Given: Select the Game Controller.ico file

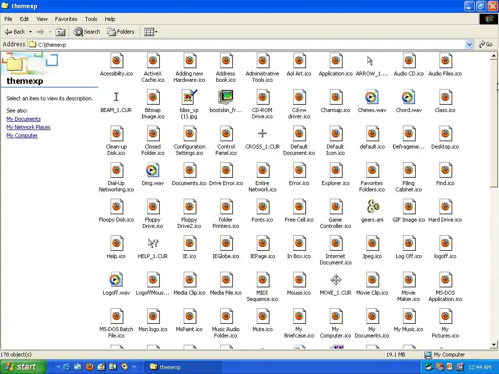Looking at the screenshot, I should click(336, 206).
